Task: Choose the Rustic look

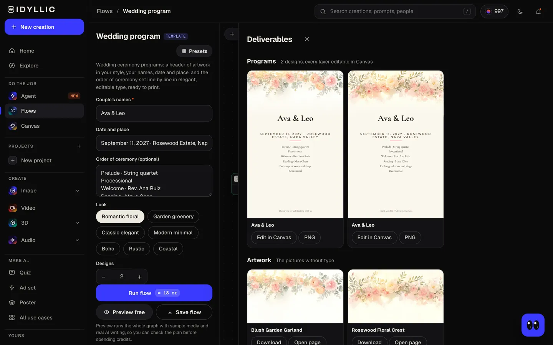Action: point(137,249)
